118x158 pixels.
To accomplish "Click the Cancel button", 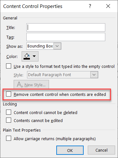I will click(101, 150).
